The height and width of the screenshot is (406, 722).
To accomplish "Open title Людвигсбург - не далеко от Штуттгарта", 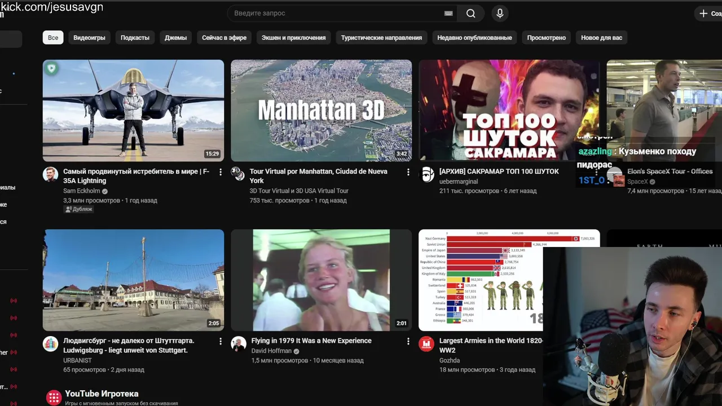I will 129,345.
